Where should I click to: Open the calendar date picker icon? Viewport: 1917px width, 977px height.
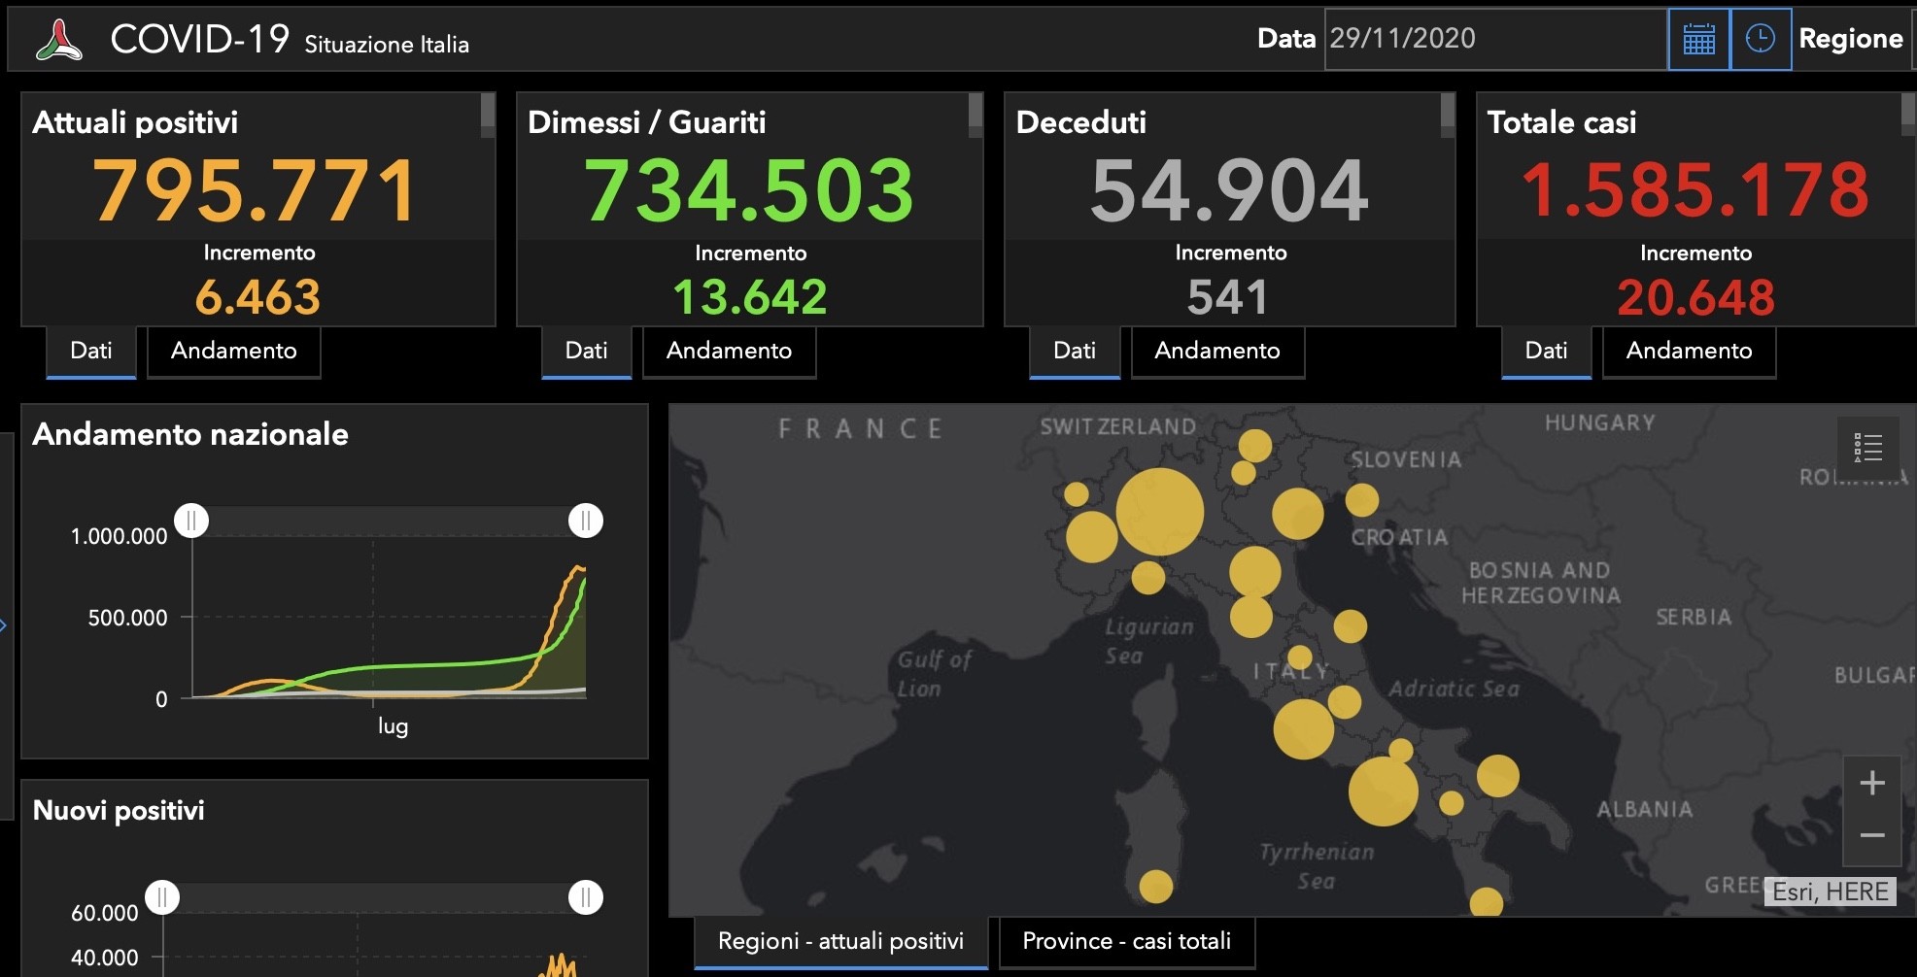[x=1698, y=39]
